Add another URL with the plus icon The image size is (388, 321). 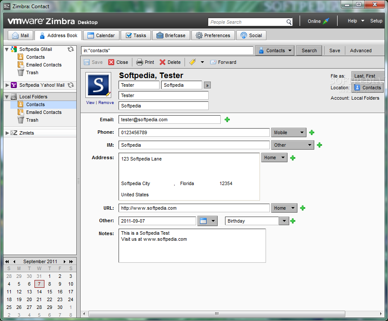(303, 208)
